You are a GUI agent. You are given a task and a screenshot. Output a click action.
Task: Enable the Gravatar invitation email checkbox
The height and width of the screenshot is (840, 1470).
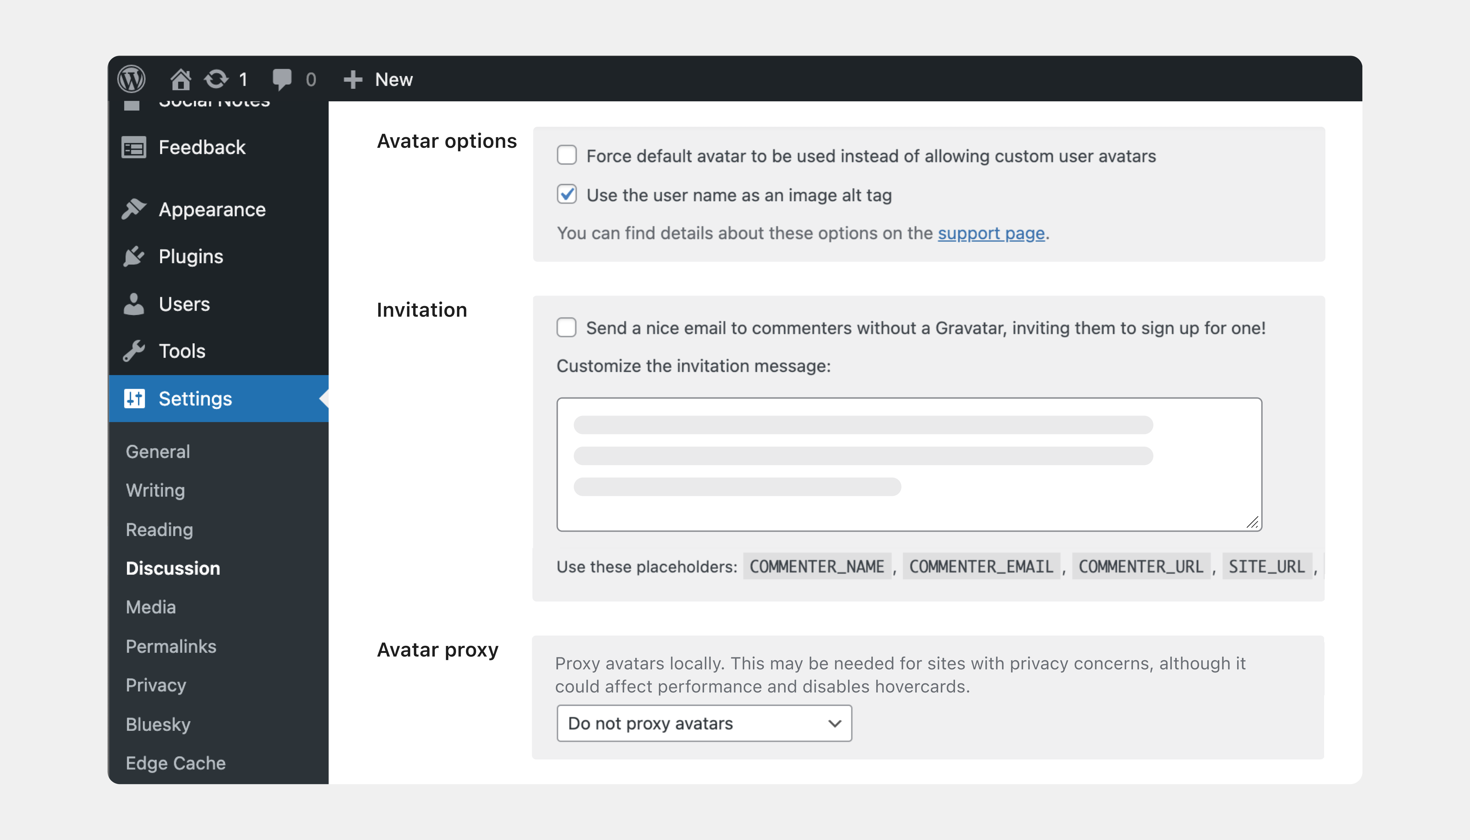[566, 327]
